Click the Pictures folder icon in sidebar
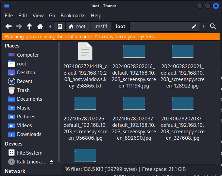This screenshot has width=222, height=176. pyautogui.click(x=12, y=117)
